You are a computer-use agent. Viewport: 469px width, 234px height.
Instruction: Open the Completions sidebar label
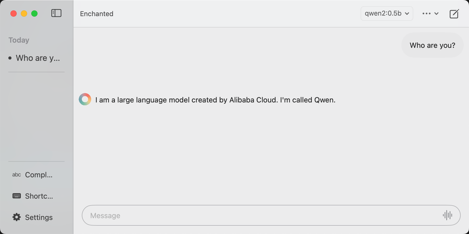(x=39, y=175)
